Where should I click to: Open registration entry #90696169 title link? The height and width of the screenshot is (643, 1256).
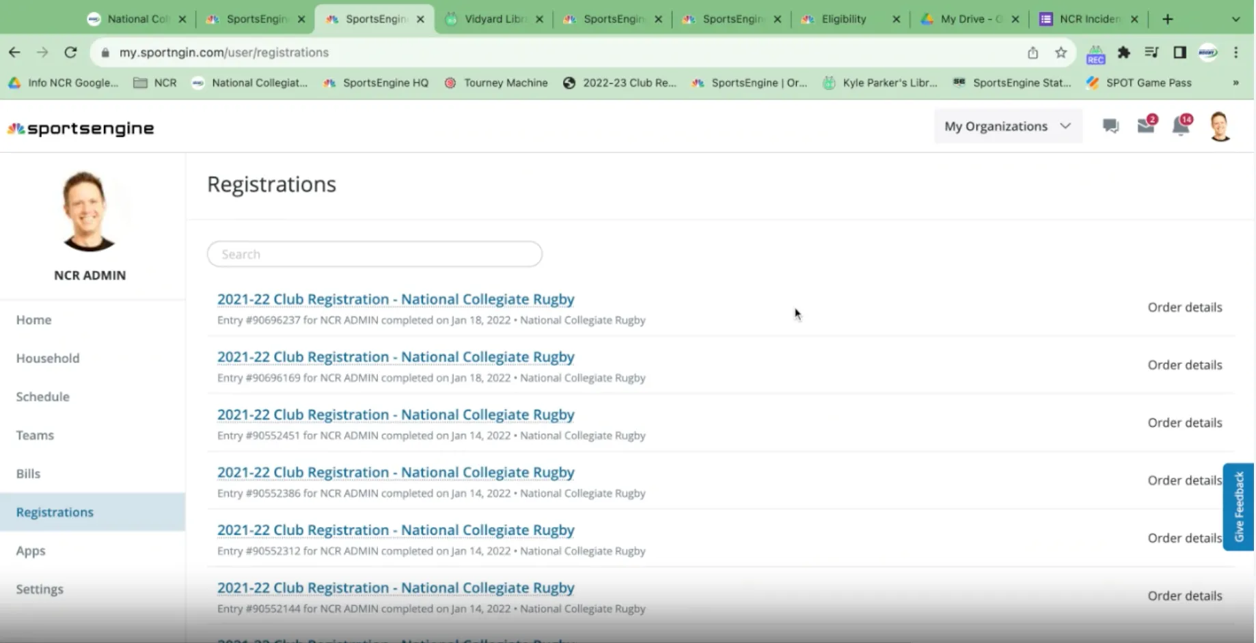396,357
